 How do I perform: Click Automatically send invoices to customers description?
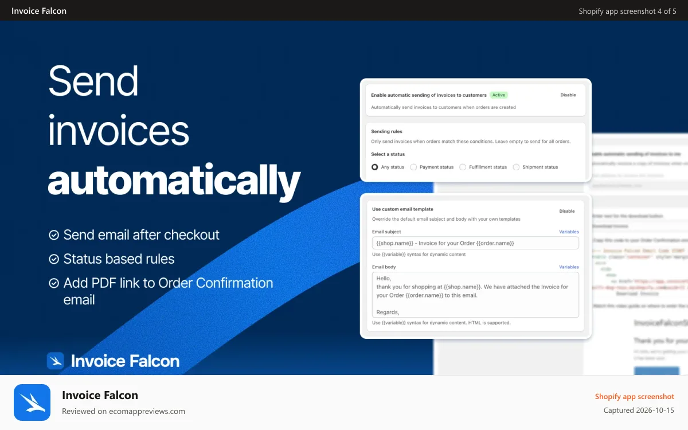(443, 107)
